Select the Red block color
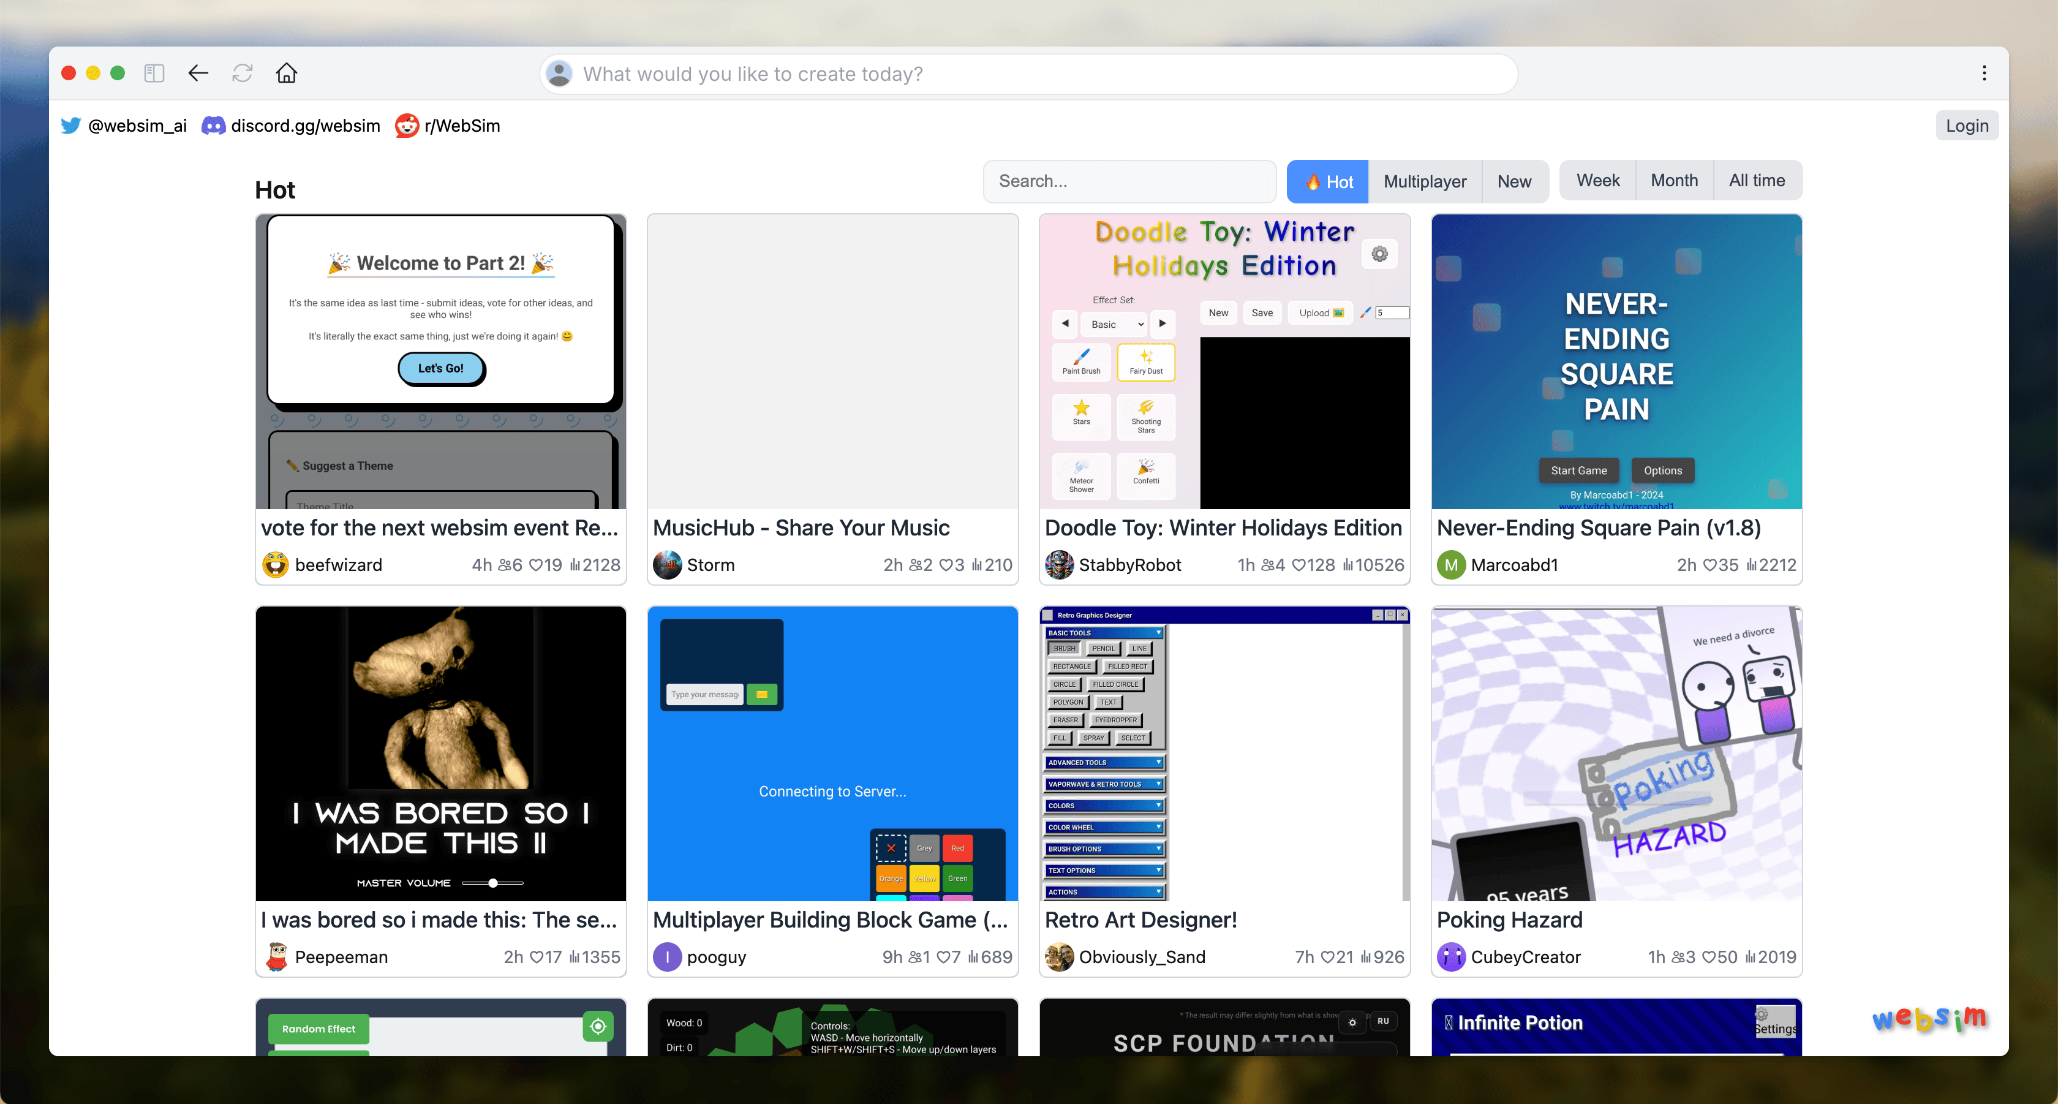 point(957,847)
